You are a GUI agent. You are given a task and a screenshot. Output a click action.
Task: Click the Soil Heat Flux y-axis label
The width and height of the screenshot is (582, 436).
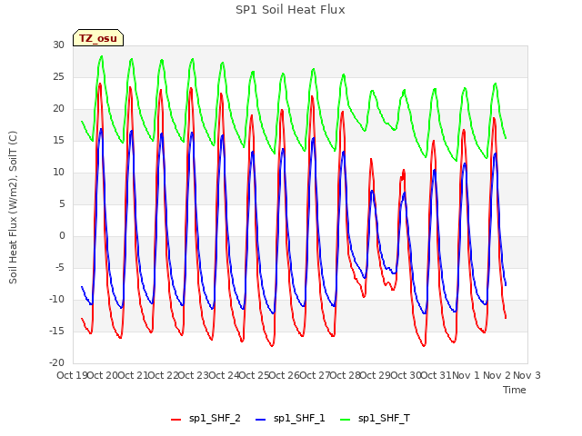(13, 207)
